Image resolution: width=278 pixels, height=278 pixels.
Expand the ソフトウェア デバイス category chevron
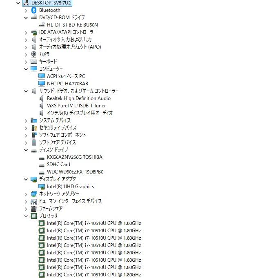(x=26, y=143)
